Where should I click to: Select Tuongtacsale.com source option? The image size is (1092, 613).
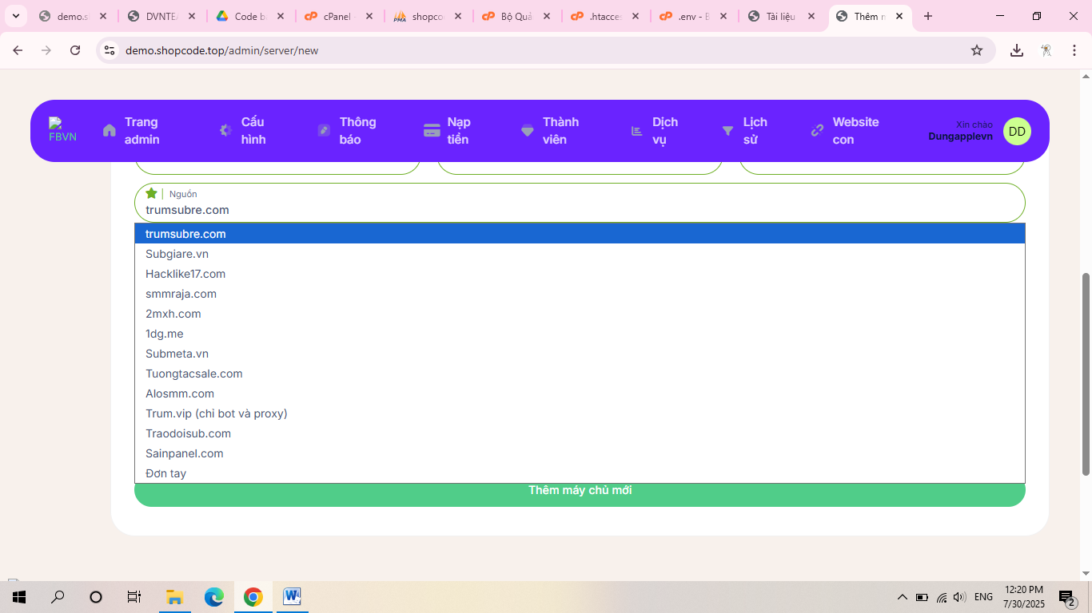[x=580, y=374]
